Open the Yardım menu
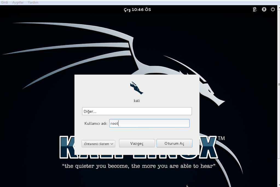280x187 pixels. (x=33, y=2)
